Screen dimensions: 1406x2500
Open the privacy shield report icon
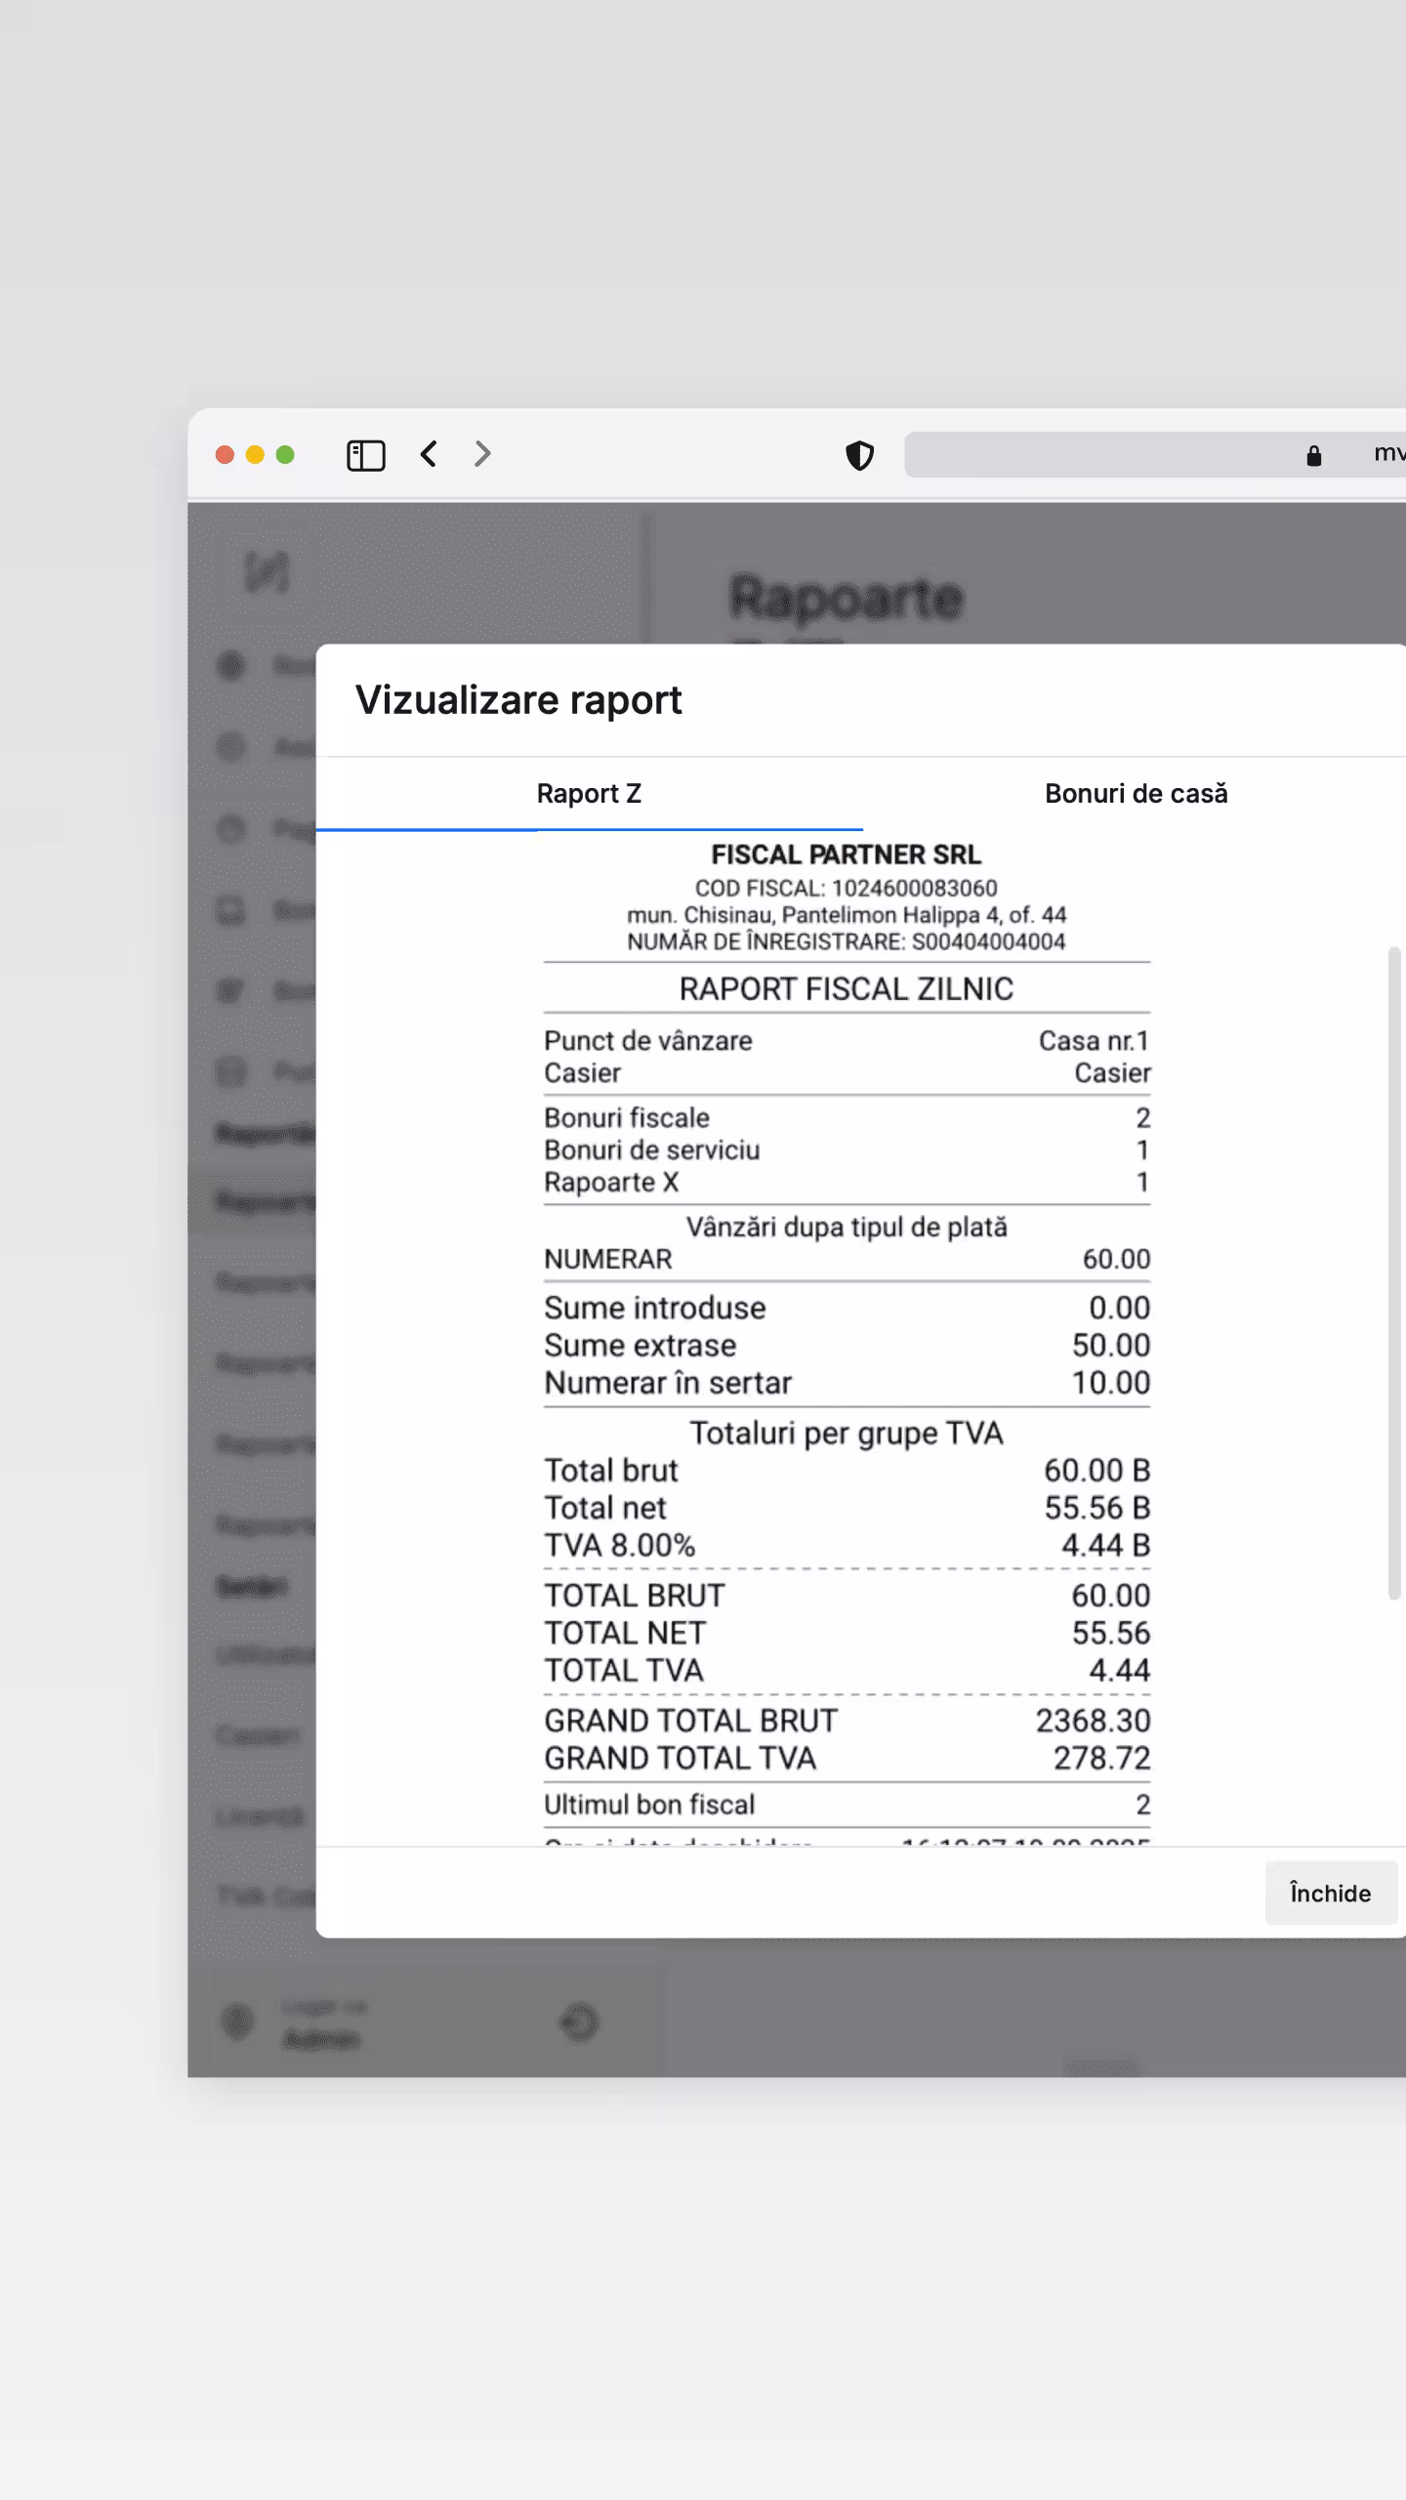[859, 455]
